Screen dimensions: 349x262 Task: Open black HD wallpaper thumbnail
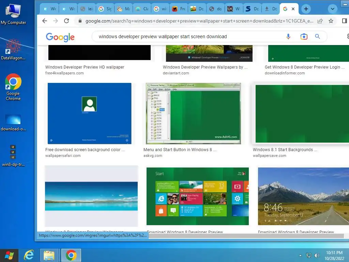(100, 52)
